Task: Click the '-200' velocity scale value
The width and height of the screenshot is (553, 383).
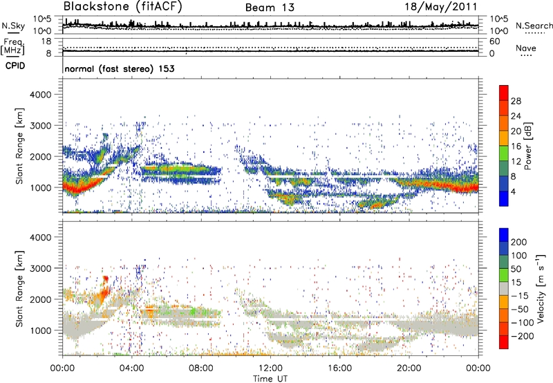Action: tap(522, 336)
